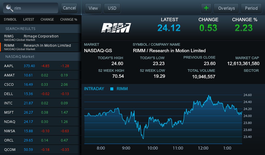Click the 10:00 time axis label
The image size is (265, 155).
tap(153, 148)
